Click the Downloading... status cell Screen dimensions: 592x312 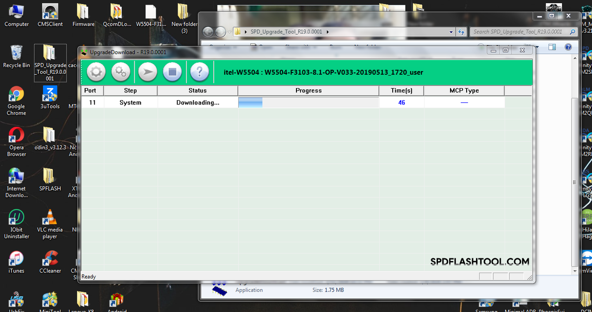(x=197, y=102)
